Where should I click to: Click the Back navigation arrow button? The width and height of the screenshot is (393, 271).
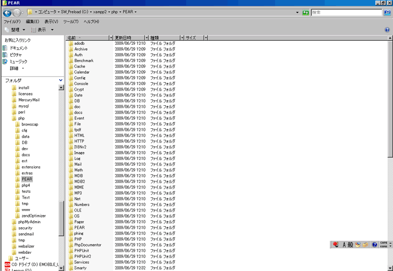(7, 12)
